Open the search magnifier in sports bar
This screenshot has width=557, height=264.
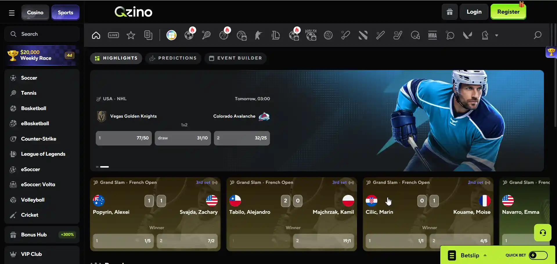538,35
